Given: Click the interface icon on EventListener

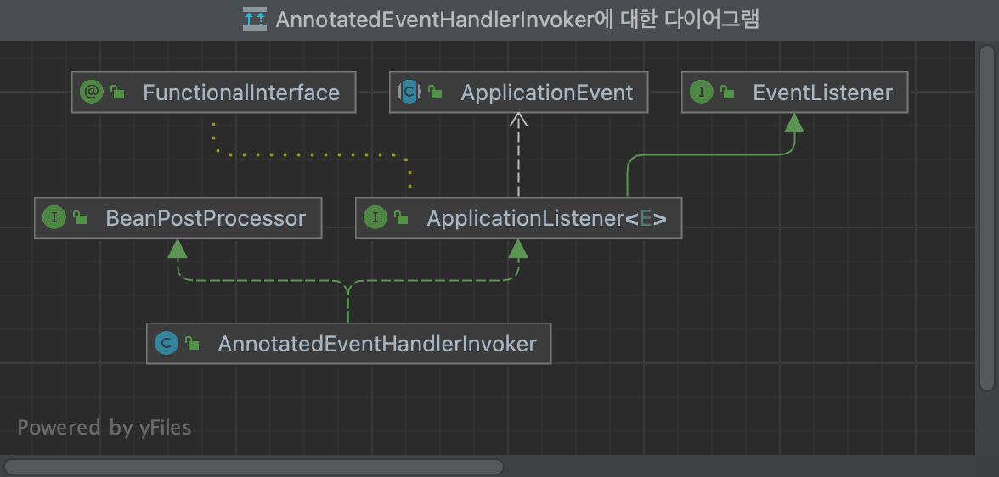Looking at the screenshot, I should 702,93.
